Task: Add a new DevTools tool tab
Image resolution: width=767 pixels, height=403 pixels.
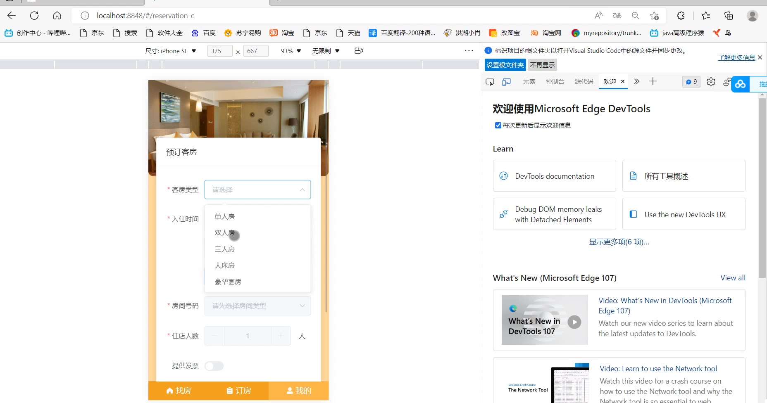Action: (x=653, y=81)
